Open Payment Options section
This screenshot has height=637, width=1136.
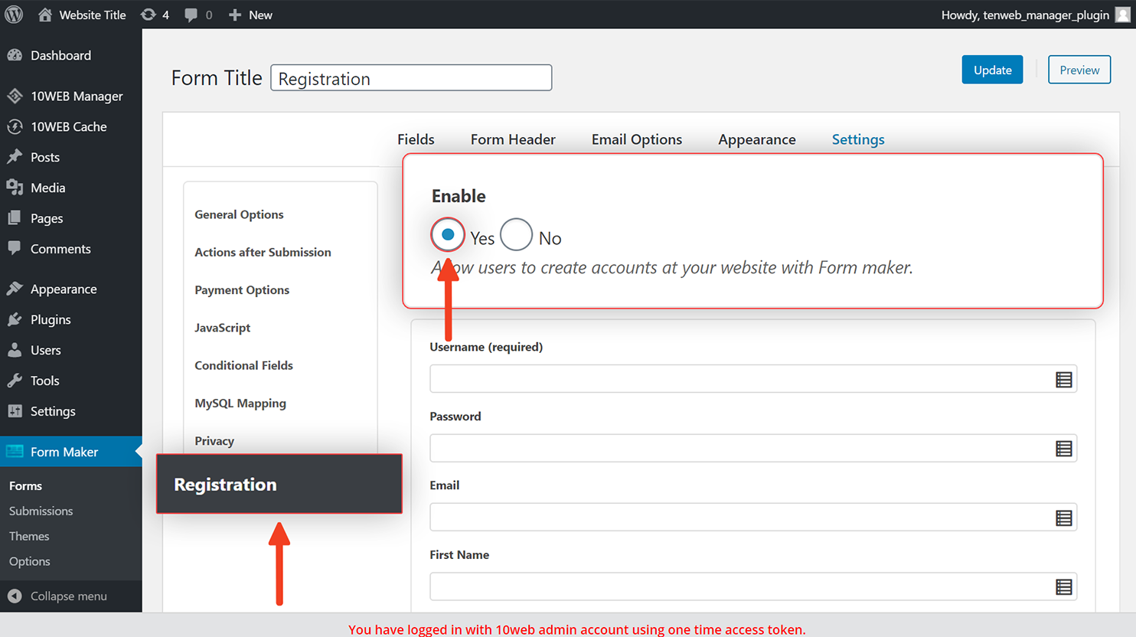[x=242, y=289]
